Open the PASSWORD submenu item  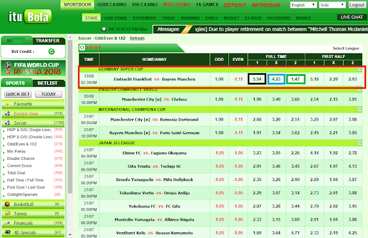278,18
